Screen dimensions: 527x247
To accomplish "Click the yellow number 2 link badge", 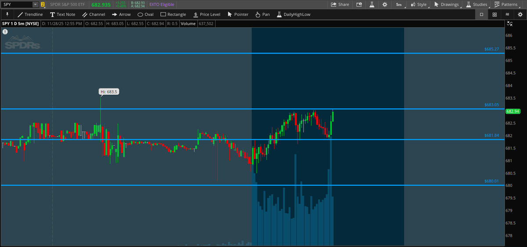I will coord(43,4).
